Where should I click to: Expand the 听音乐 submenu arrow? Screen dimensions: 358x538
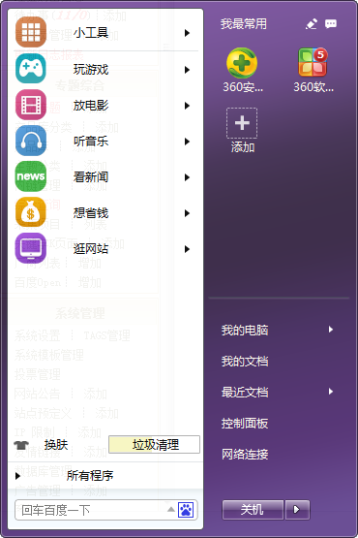[x=187, y=142]
